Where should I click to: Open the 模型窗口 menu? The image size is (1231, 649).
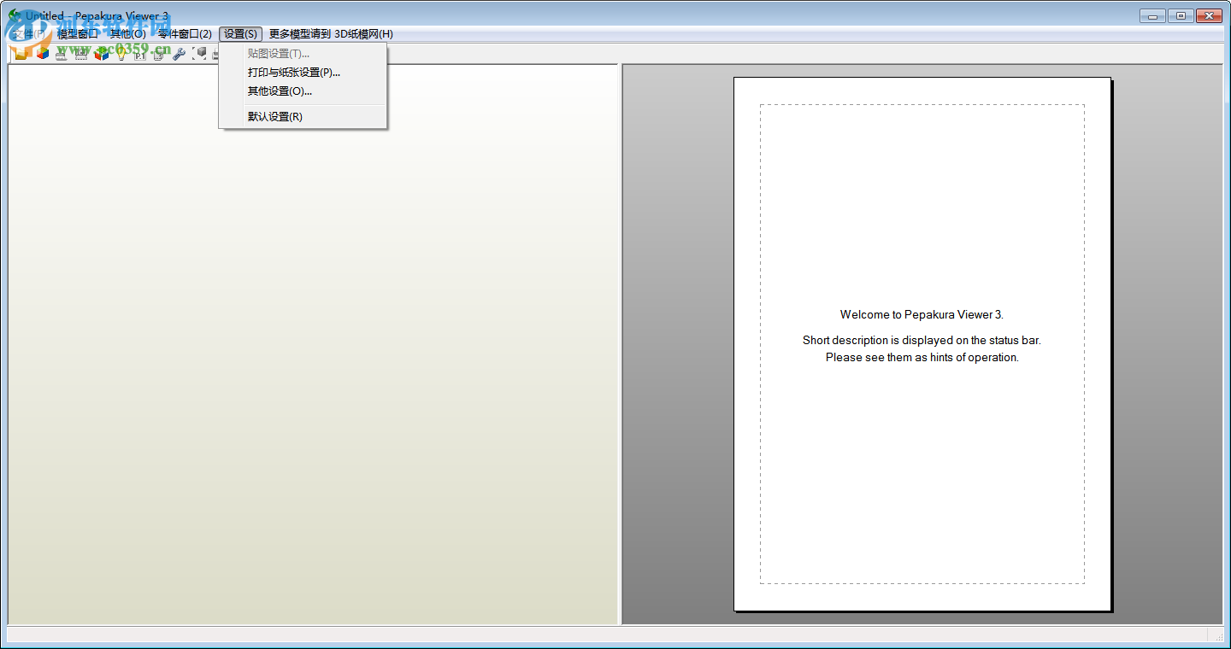78,34
